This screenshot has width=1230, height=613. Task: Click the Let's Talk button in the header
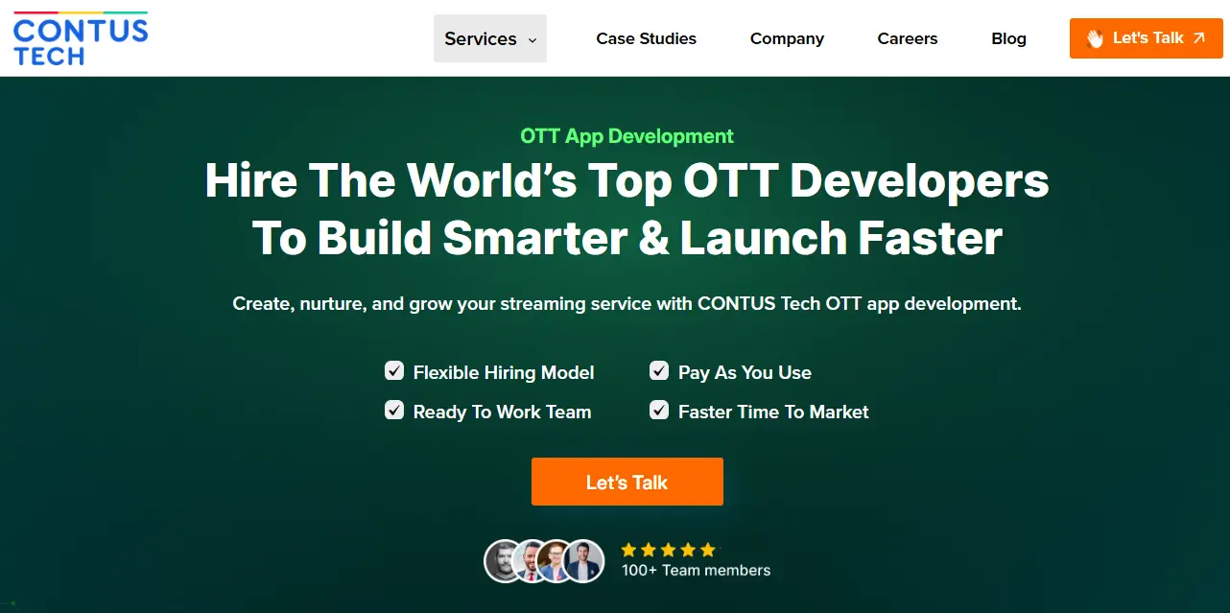(x=1146, y=37)
